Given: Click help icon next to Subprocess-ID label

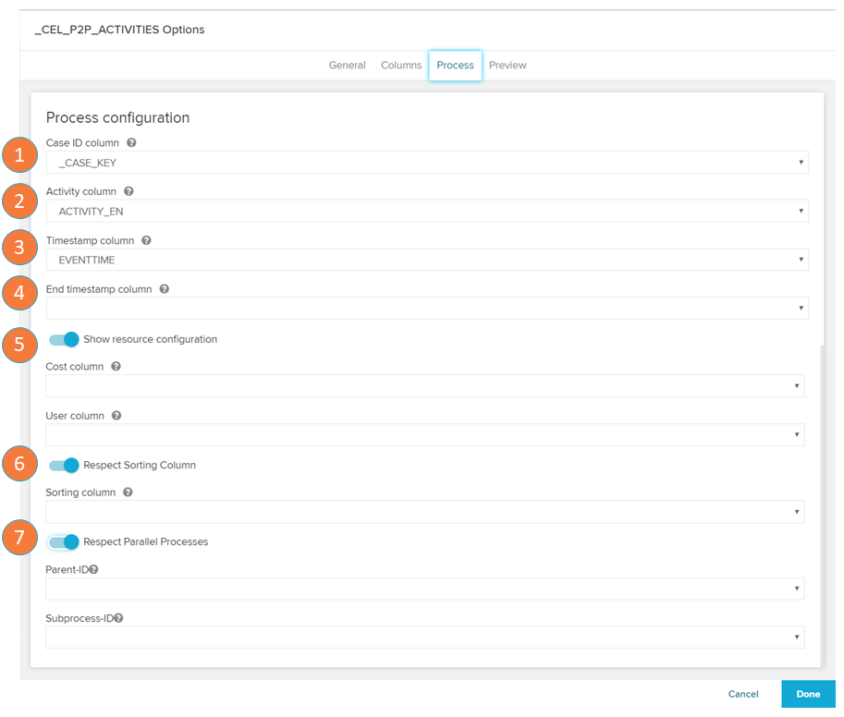Looking at the screenshot, I should [118, 619].
